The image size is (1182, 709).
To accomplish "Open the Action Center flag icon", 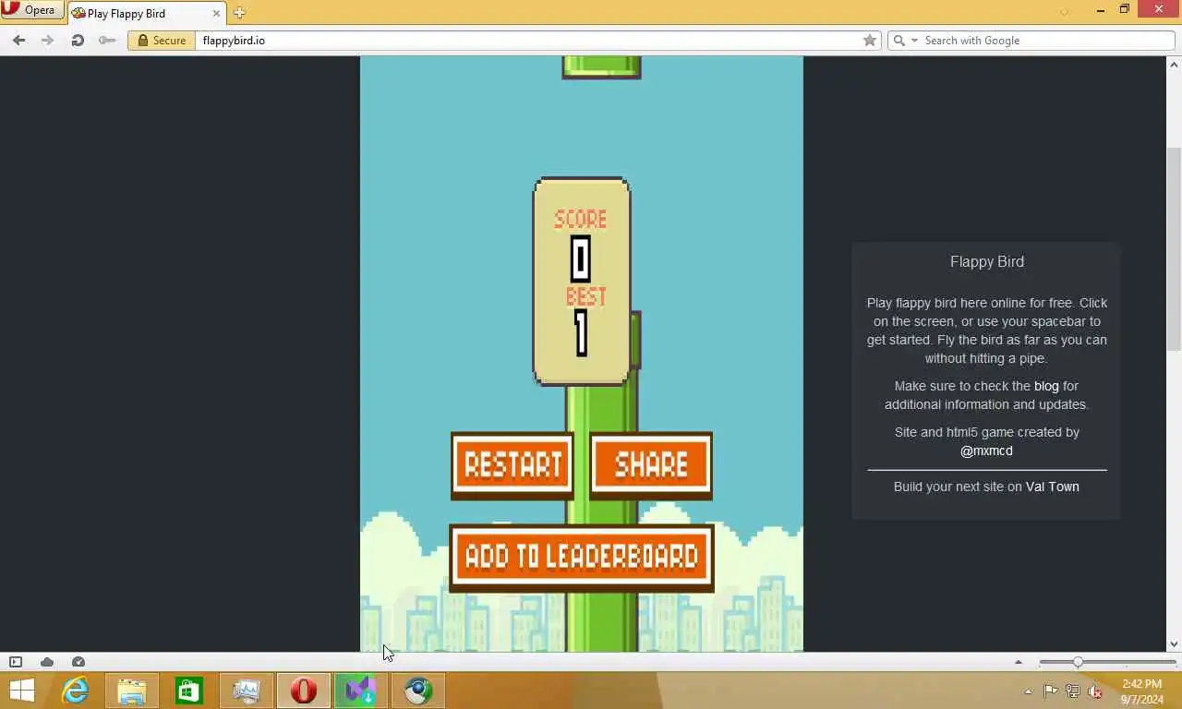I will tap(1051, 691).
